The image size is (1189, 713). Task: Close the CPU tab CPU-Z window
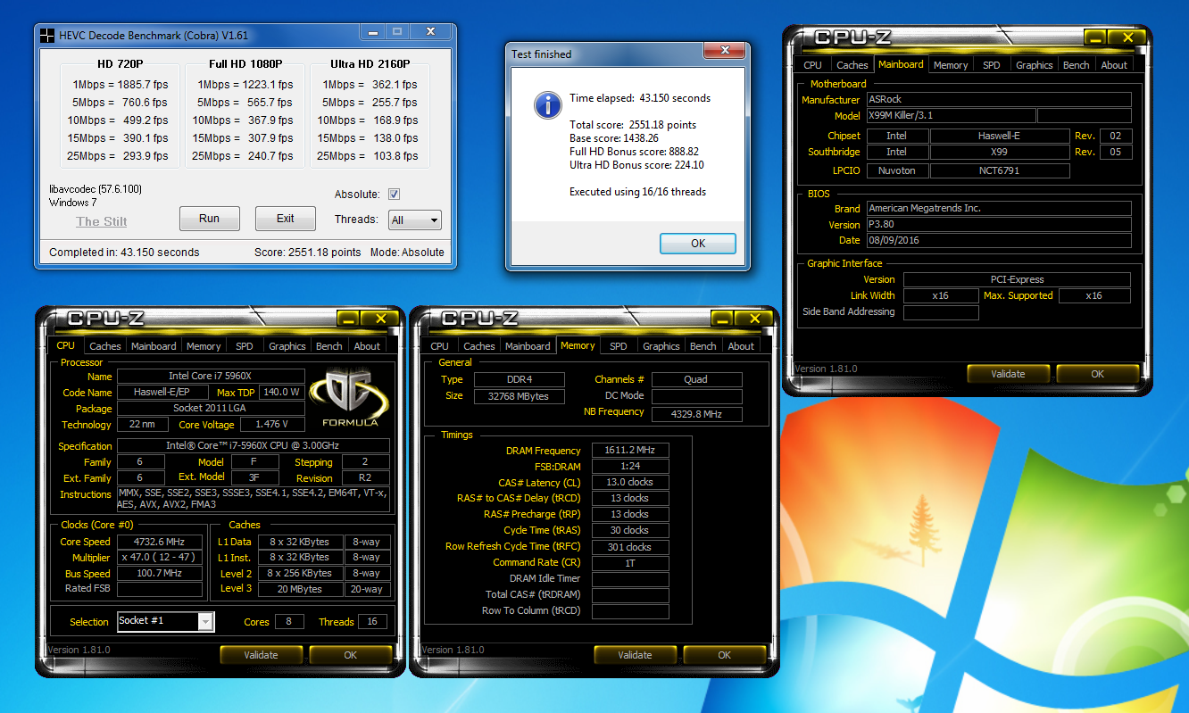[381, 319]
